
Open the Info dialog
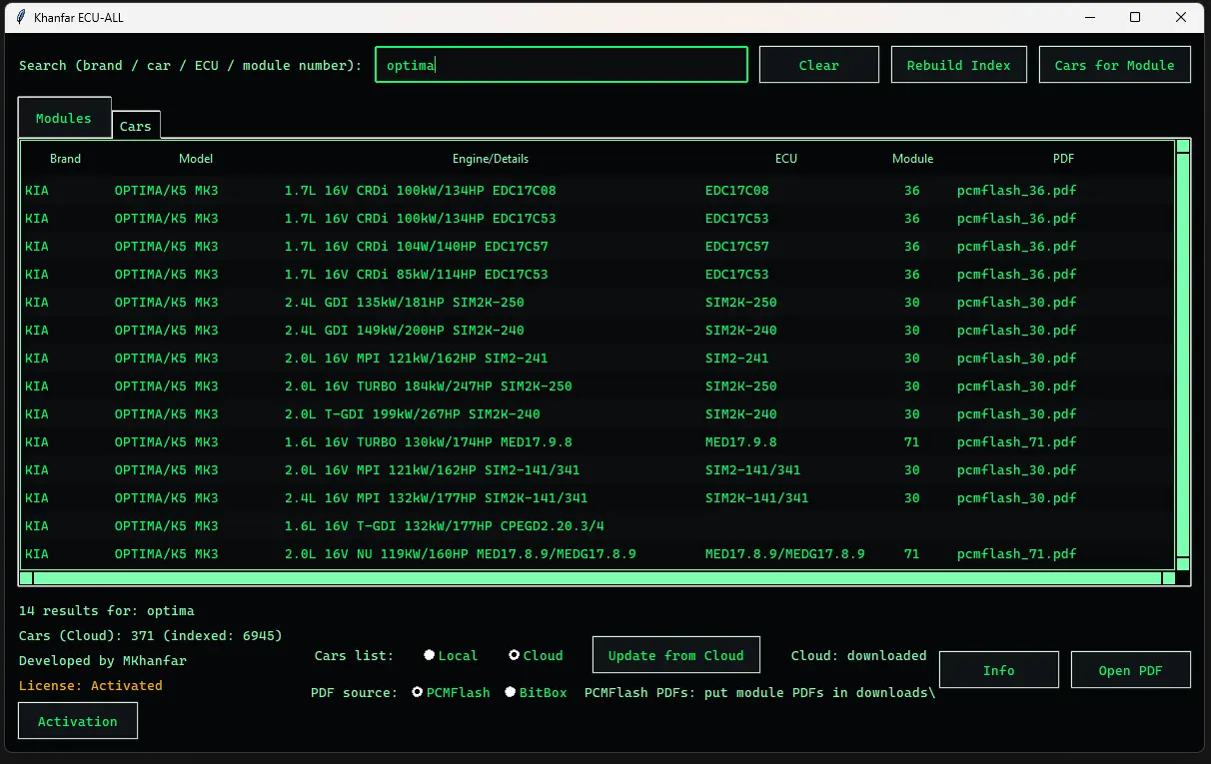[x=998, y=669]
